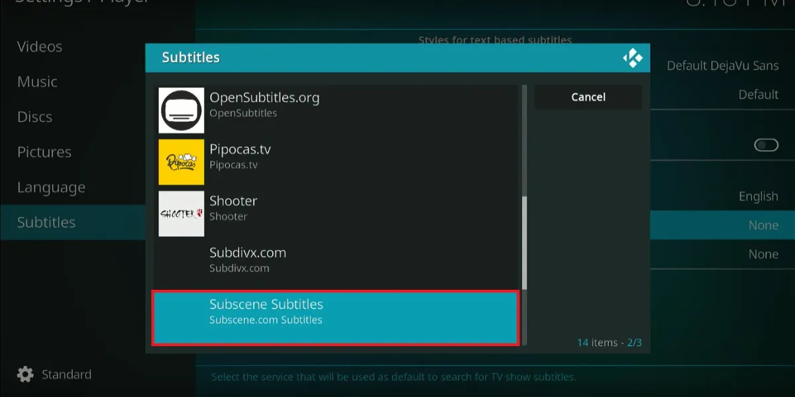Click the Pipocas.tv popcorn logo icon
The width and height of the screenshot is (795, 397).
pyautogui.click(x=182, y=162)
